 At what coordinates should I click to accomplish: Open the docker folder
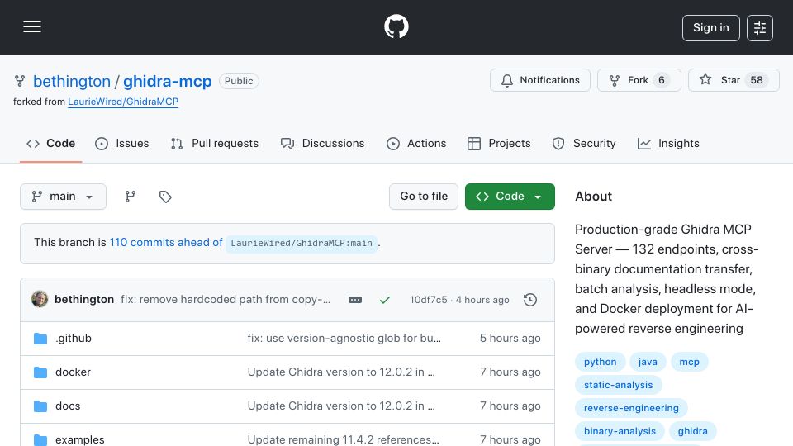click(73, 372)
